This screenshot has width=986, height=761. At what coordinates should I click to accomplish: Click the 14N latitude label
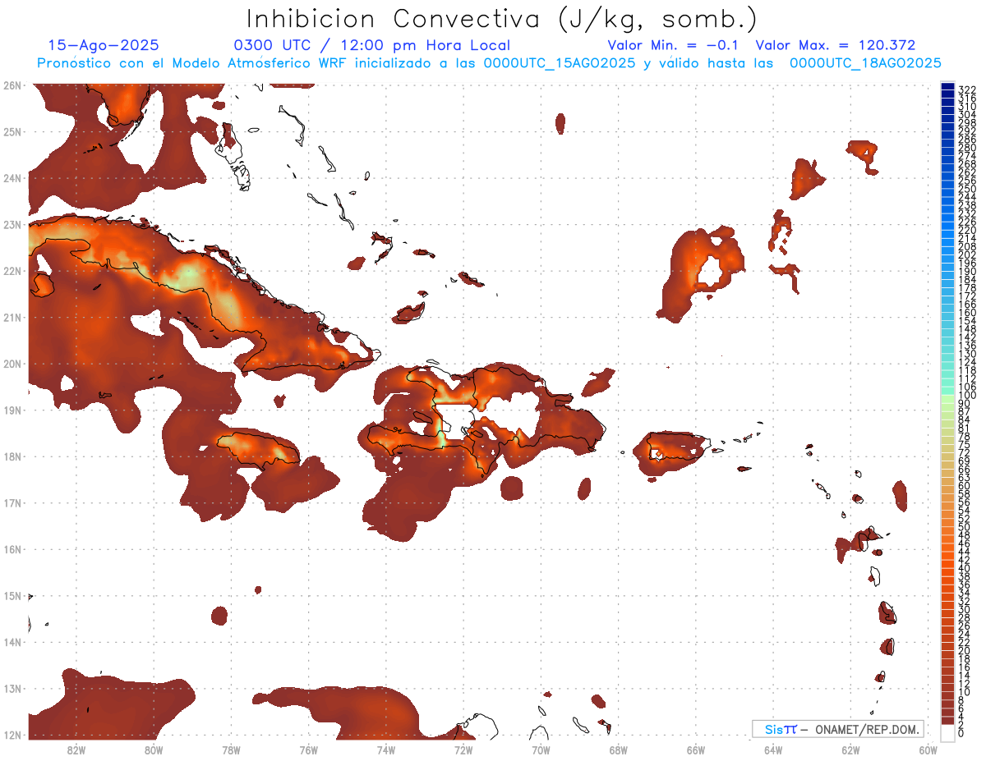(x=12, y=642)
